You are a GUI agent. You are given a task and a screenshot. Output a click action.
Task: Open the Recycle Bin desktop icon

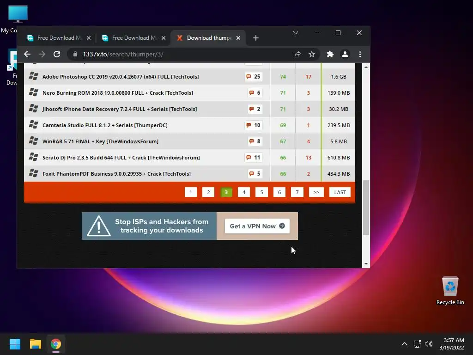coord(450,291)
